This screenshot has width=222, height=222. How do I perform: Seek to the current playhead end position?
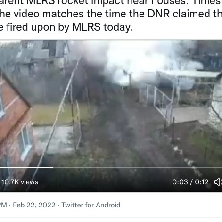point(53,168)
